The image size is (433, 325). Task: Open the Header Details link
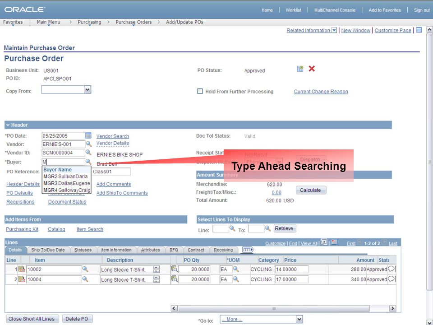coord(23,184)
